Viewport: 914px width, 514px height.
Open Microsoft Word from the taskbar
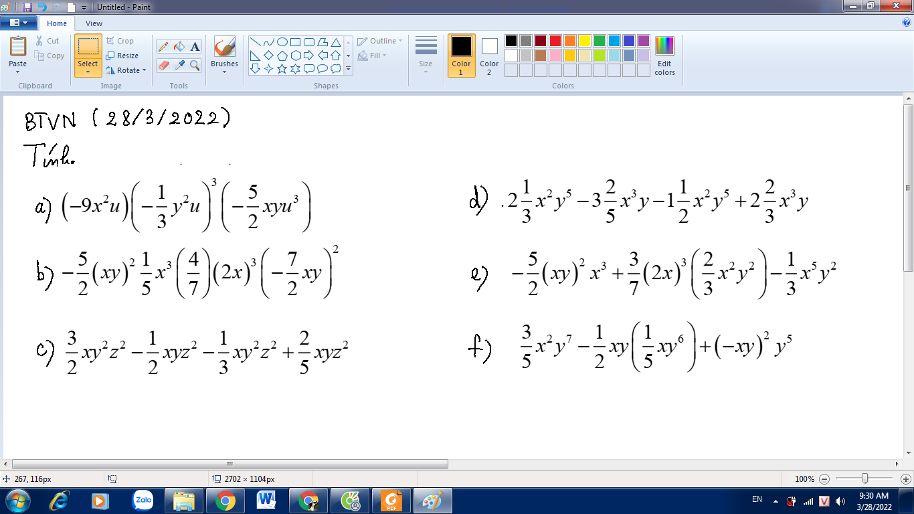pos(266,500)
